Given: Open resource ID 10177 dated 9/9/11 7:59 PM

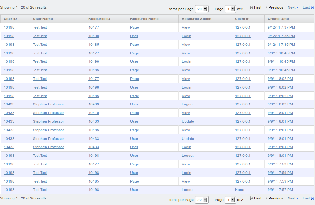Looking at the screenshot, I should click(x=94, y=164).
